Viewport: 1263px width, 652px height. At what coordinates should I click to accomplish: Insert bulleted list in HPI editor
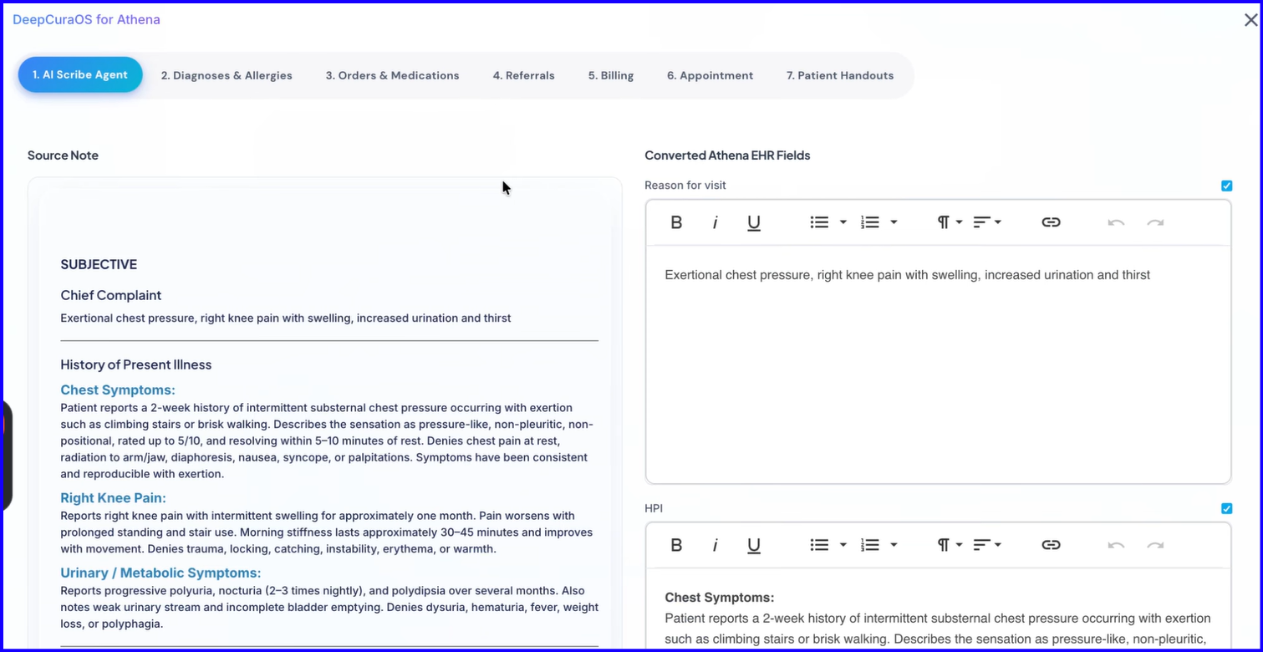click(819, 545)
